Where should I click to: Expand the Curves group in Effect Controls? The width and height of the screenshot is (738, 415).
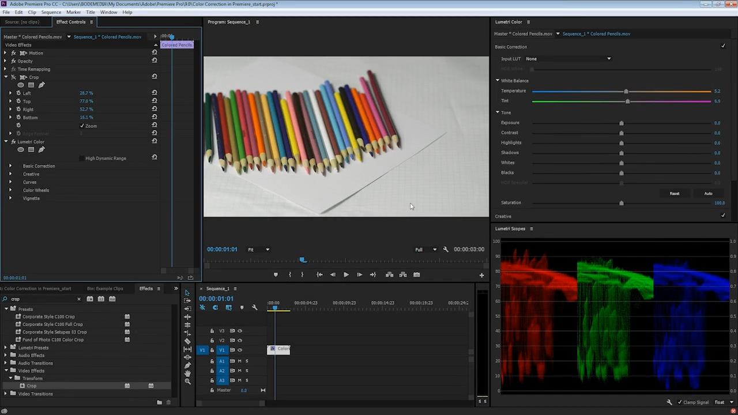(10, 182)
